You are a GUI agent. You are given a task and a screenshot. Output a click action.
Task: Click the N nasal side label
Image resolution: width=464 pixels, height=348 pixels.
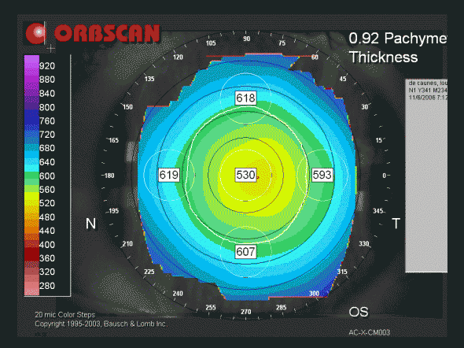point(90,224)
